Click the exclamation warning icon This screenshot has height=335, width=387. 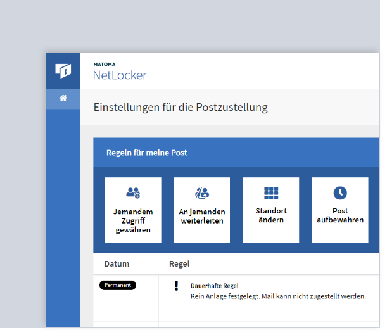176,286
